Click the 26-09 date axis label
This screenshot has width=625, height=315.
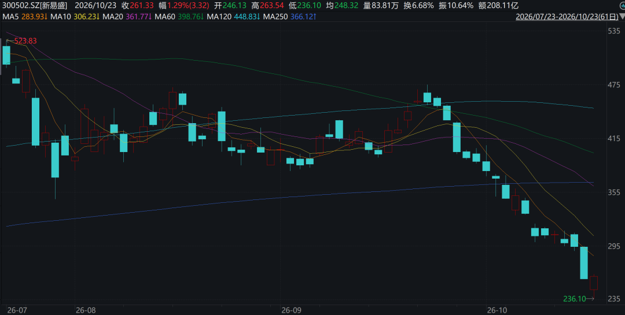pyautogui.click(x=291, y=310)
